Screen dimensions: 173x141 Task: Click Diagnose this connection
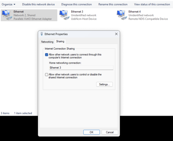point(76,4)
